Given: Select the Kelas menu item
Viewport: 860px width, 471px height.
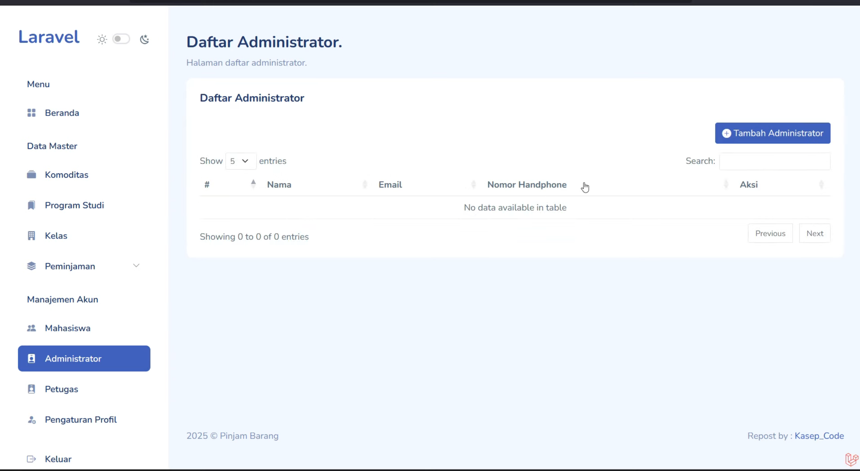Looking at the screenshot, I should click(x=84, y=236).
